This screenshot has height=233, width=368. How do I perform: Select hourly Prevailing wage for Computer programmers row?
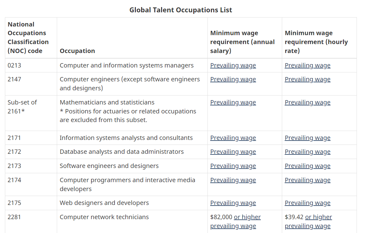tap(307, 180)
